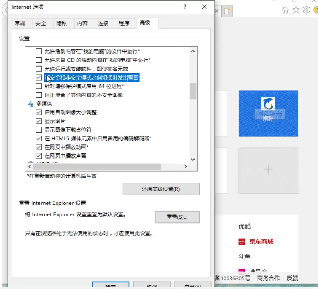
Task: Click the dialog help question mark
Action: tap(185, 7)
